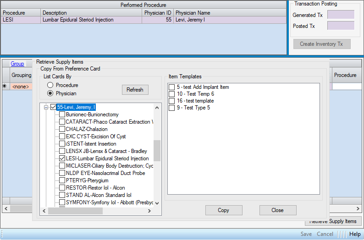The image size is (364, 240).
Task: Check the iSTENT-Istent Insertion card
Action: point(62,144)
